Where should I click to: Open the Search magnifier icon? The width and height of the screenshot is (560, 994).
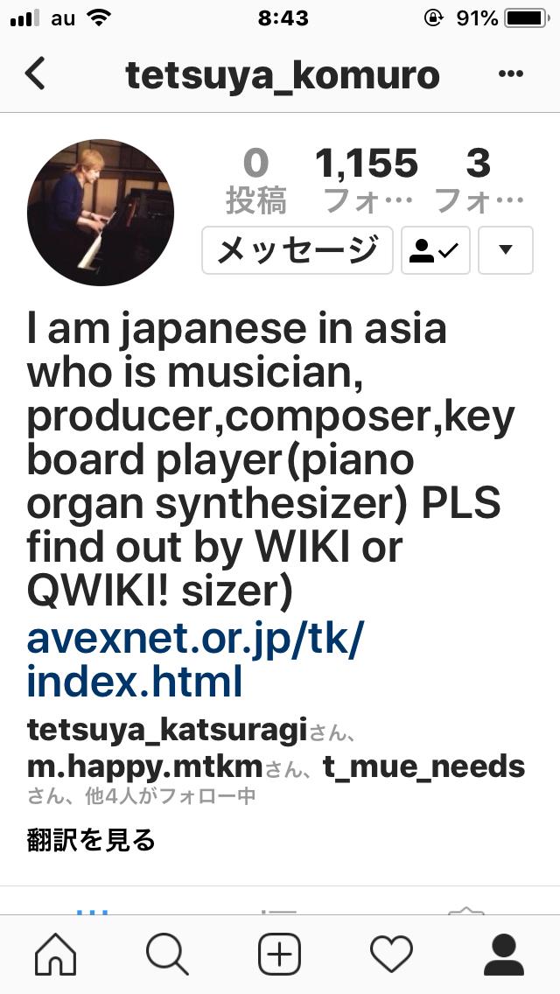[167, 954]
